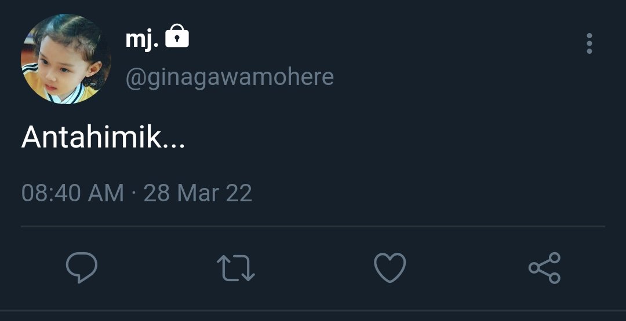Favorite the post from @ginagawamohere
Viewport: 626px width, 321px height.
[x=390, y=268]
